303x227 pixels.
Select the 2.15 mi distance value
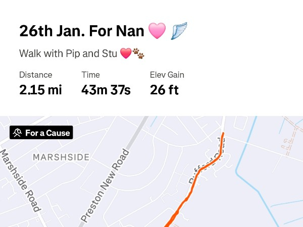40,90
